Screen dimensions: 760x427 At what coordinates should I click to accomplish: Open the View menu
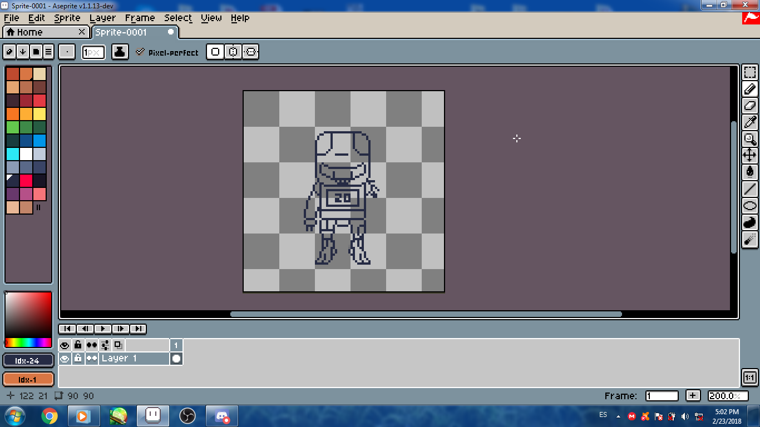[x=211, y=18]
